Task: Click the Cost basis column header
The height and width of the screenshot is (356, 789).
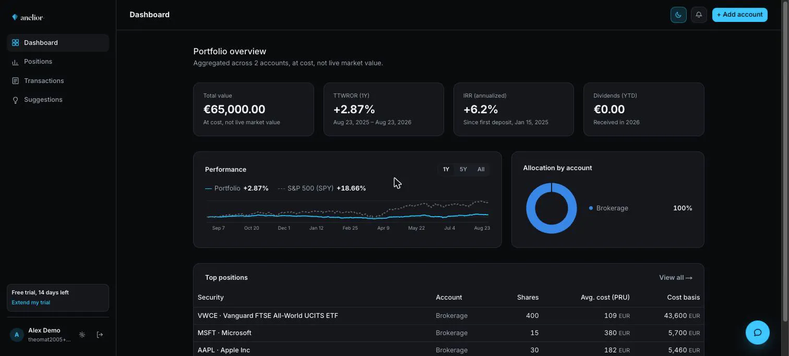Action: pyautogui.click(x=684, y=298)
